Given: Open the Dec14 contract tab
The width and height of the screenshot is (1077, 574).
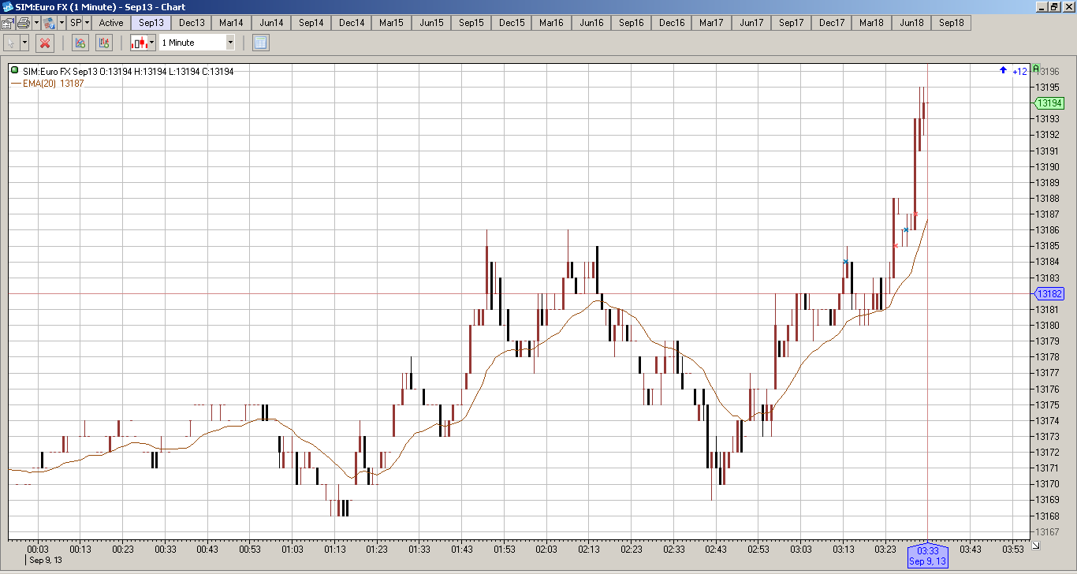Looking at the screenshot, I should (x=352, y=23).
